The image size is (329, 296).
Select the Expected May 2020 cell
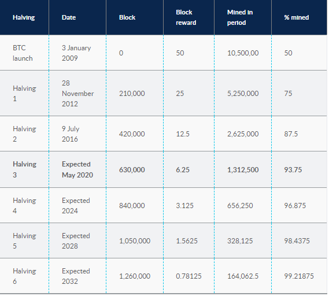pyautogui.click(x=77, y=169)
